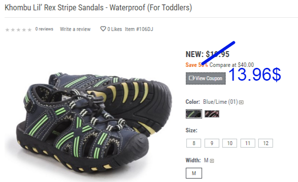Click the fifth rating star

(29, 30)
